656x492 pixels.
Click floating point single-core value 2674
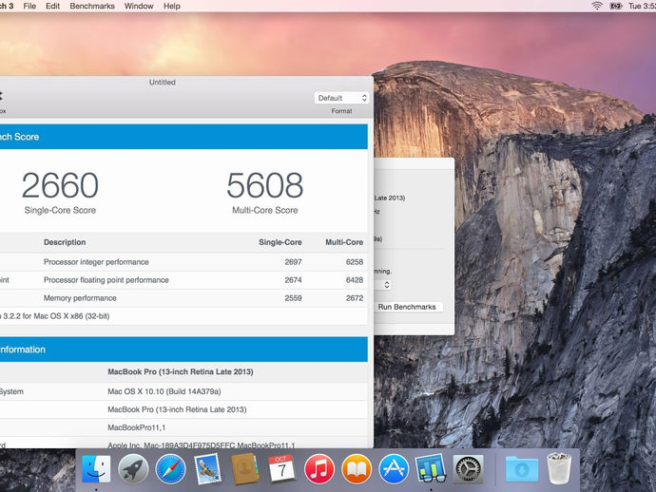293,280
